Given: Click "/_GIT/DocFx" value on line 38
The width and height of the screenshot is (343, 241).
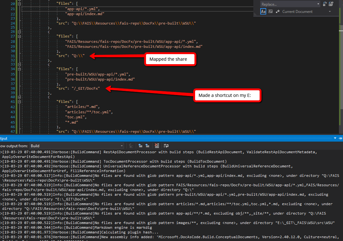Looking at the screenshot, I should [x=86, y=88].
